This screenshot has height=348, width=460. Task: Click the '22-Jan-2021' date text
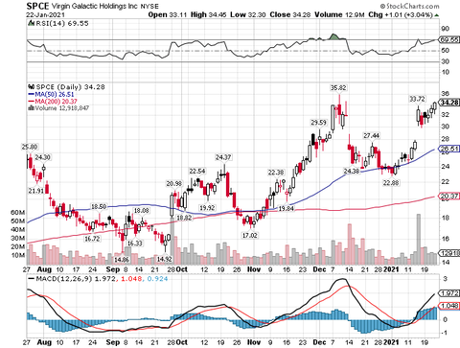pyautogui.click(x=45, y=15)
